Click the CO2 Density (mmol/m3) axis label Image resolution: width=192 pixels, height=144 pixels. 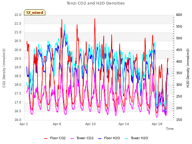pyautogui.click(x=4, y=68)
